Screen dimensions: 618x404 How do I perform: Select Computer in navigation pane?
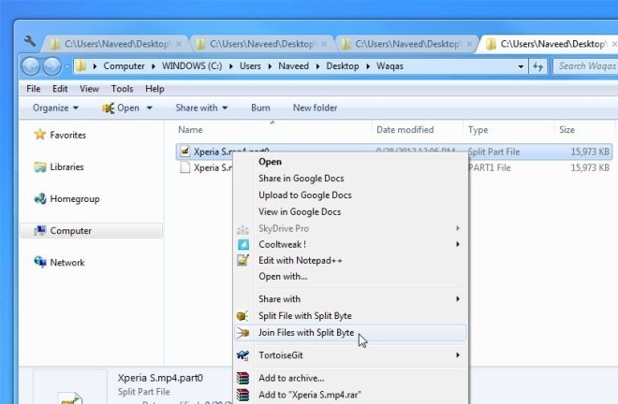tap(91, 231)
